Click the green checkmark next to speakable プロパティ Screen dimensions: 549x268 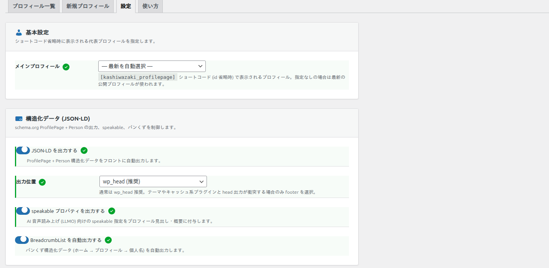112,211
